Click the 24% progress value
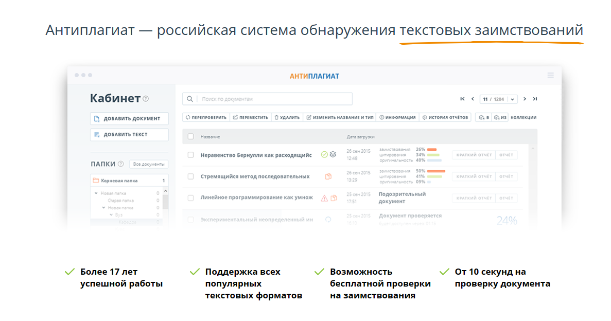The image size is (611, 321). tap(507, 221)
